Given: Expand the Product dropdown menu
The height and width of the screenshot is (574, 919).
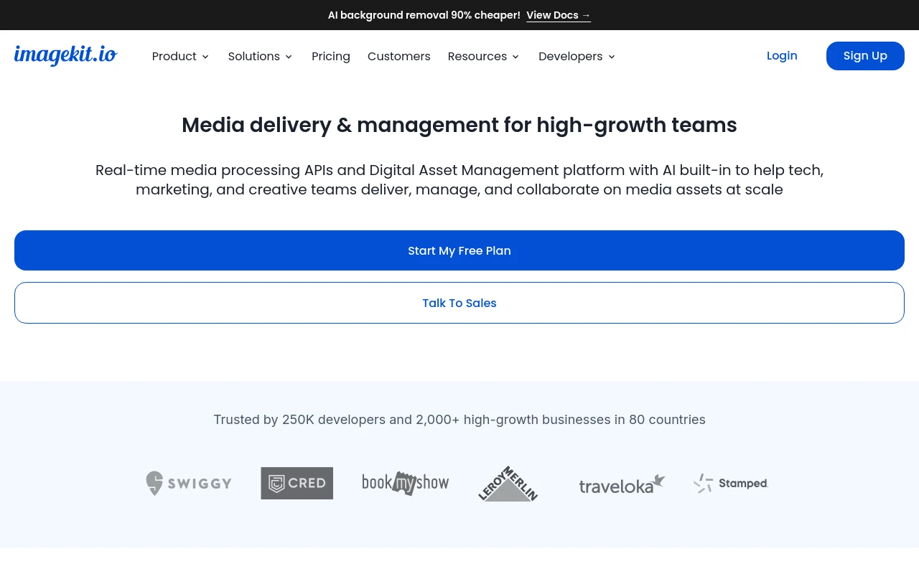Looking at the screenshot, I should tap(174, 56).
